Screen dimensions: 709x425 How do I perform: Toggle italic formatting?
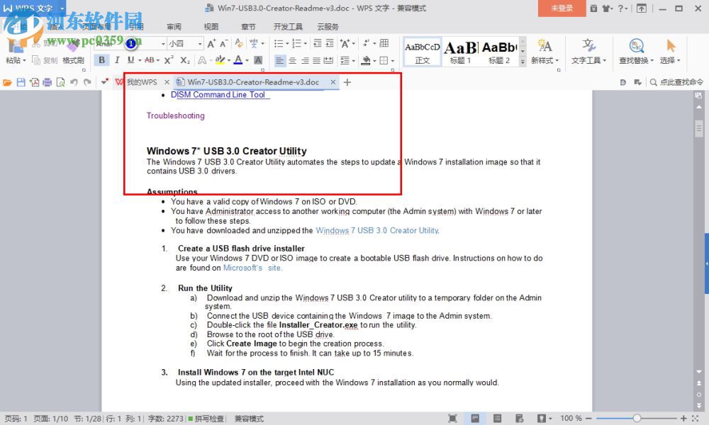pos(117,60)
